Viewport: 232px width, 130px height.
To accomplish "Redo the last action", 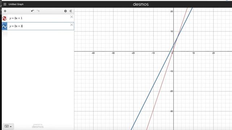I will tap(38, 11).
